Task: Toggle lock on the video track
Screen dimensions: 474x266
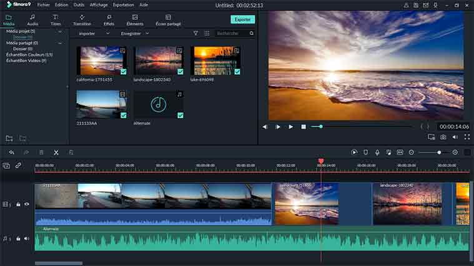Action: pos(18,204)
